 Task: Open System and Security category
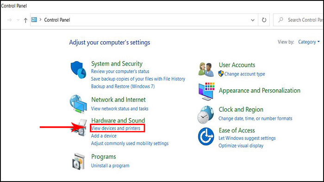[x=117, y=64]
